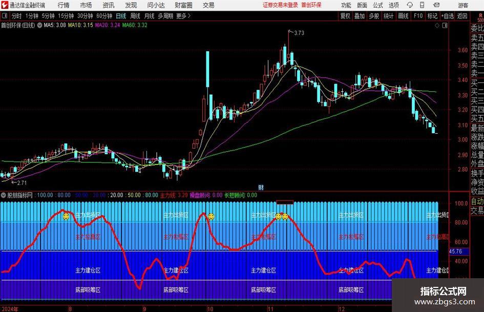This screenshot has height=312, width=484.
Task: Click the 画线 drawing tool button
Action: tap(403, 16)
